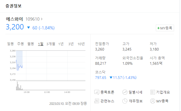Switch chart to 주봉 tab

pos(21,44)
